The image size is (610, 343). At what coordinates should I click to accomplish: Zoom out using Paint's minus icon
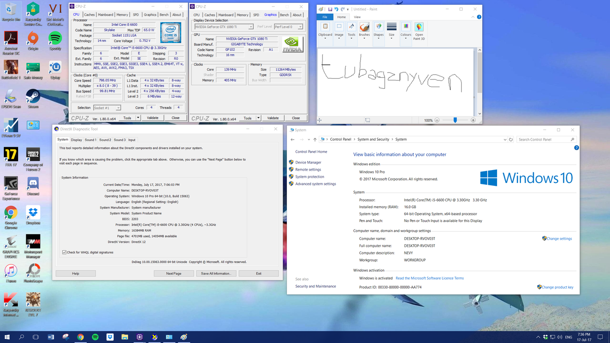437,120
